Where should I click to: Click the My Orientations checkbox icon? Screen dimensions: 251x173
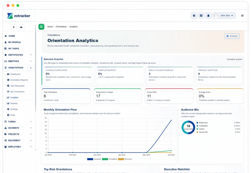(x=8, y=92)
